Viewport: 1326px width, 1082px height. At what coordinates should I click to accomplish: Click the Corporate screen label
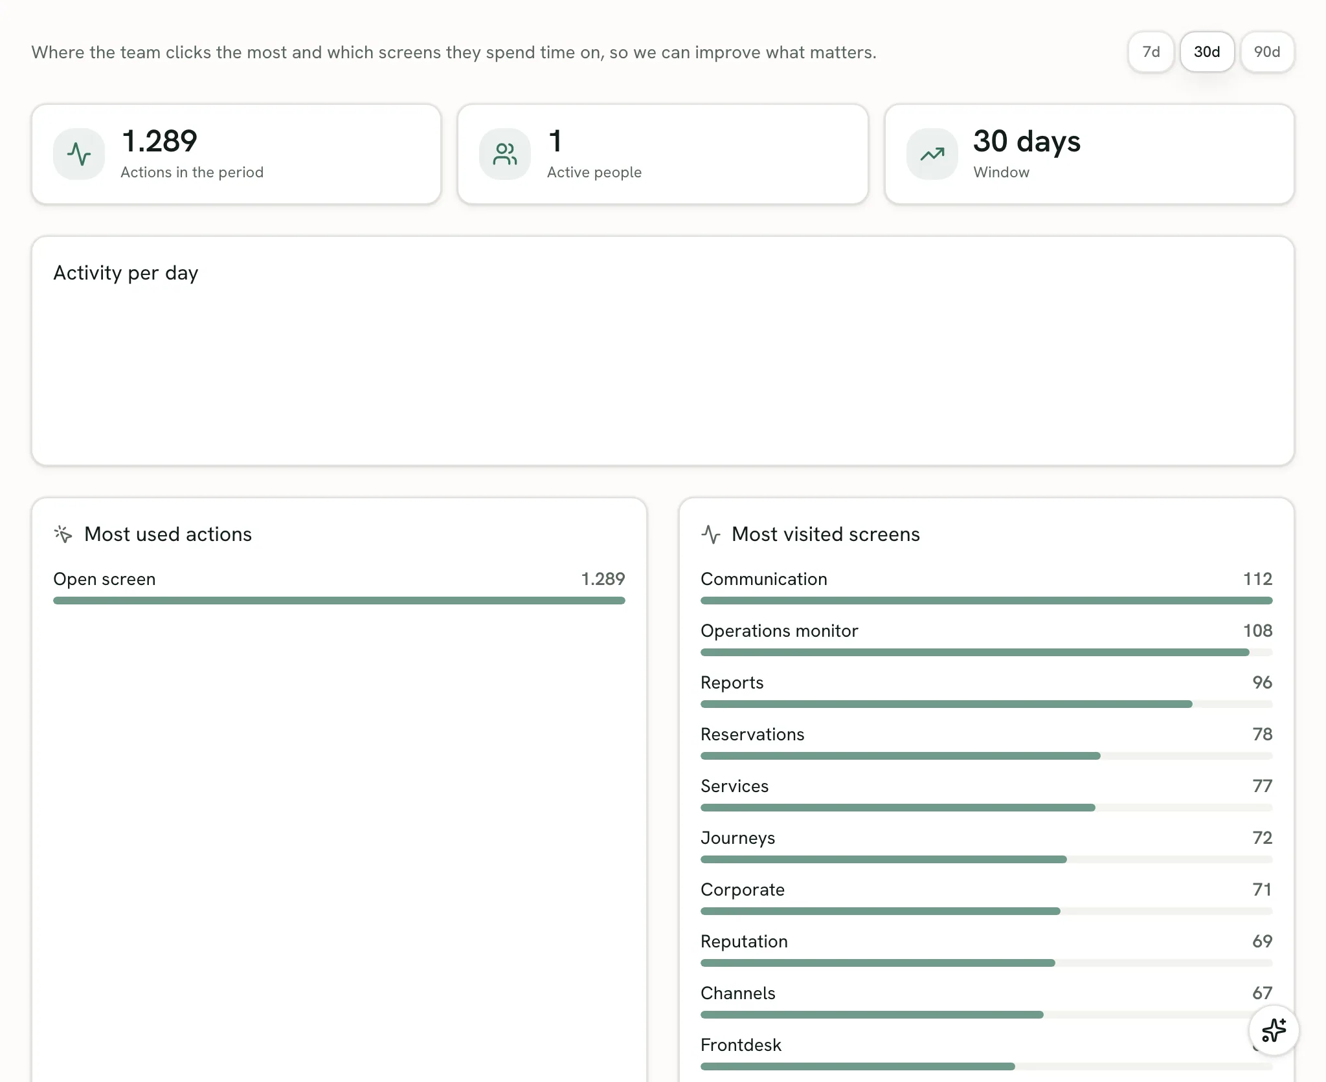pos(743,890)
